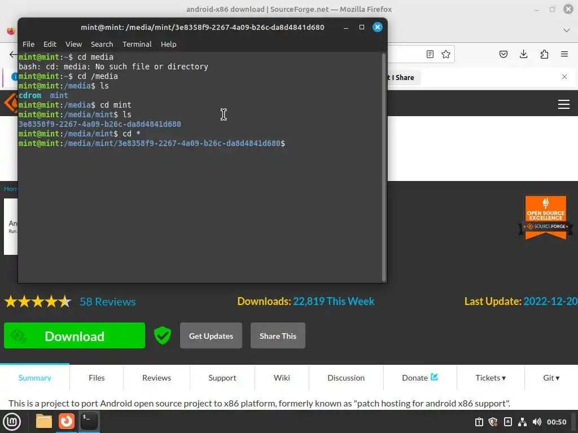Switch to the Wiki tab

282,378
